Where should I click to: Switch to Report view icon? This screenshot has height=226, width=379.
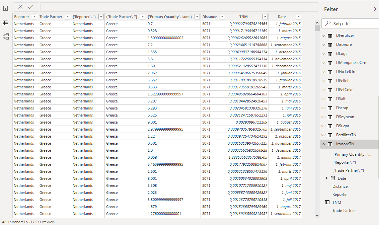6,8
